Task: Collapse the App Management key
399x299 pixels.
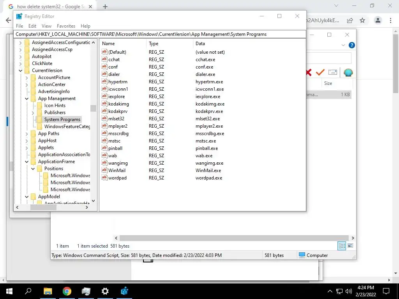Action: pos(27,98)
